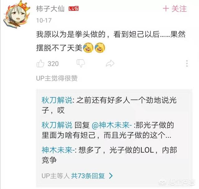Tap the 320 like count
This screenshot has width=199, height=189.
pyautogui.click(x=53, y=64)
